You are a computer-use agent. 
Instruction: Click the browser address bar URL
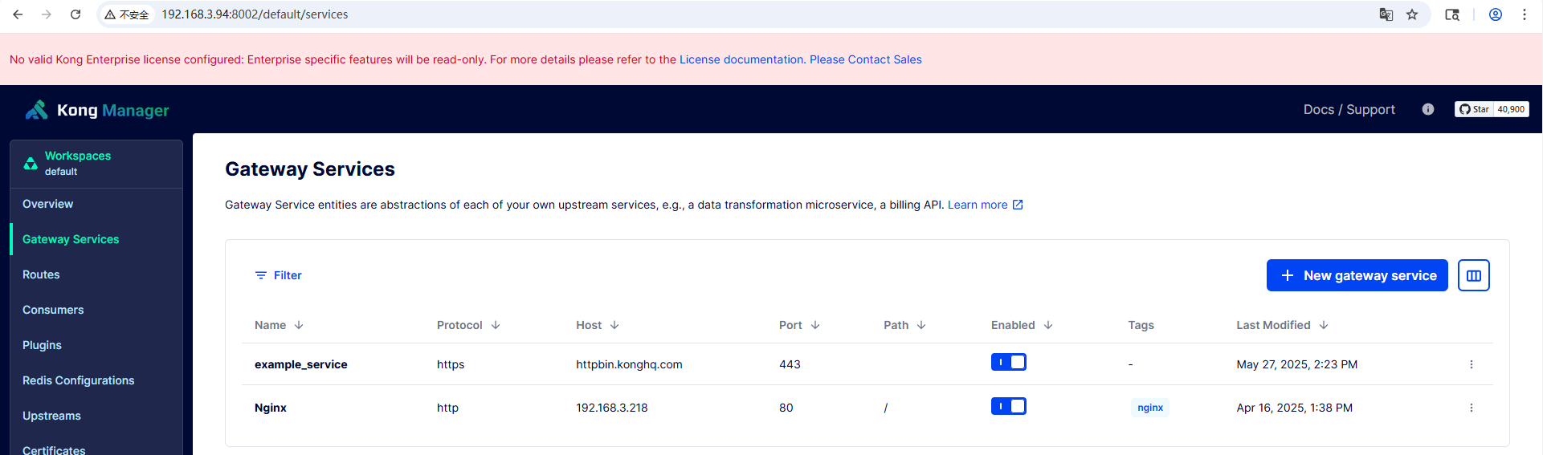(255, 14)
